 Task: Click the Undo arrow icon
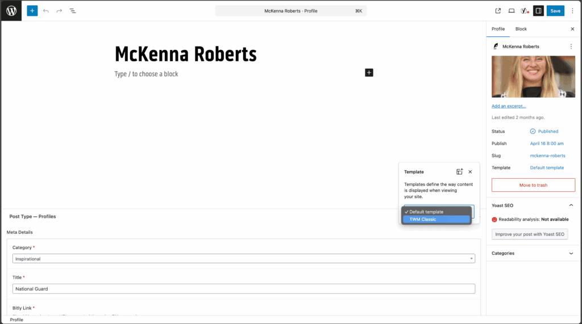click(46, 11)
